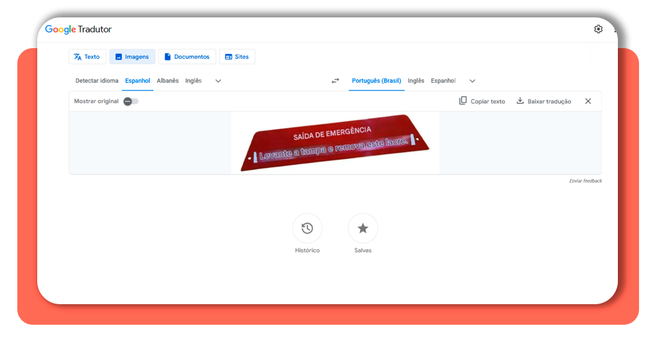Choose Detectar idioma as source
657x344 pixels.
97,81
